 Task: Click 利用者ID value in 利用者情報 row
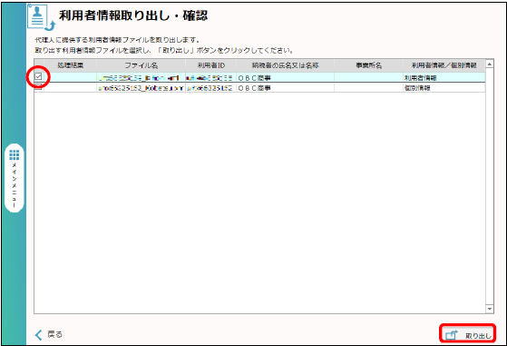(210, 78)
